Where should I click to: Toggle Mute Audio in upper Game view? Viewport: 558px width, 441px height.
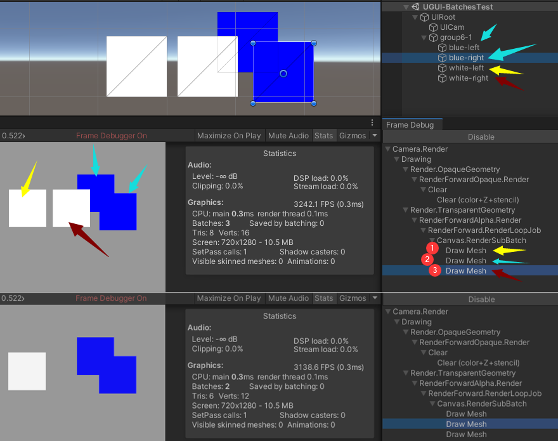289,136
